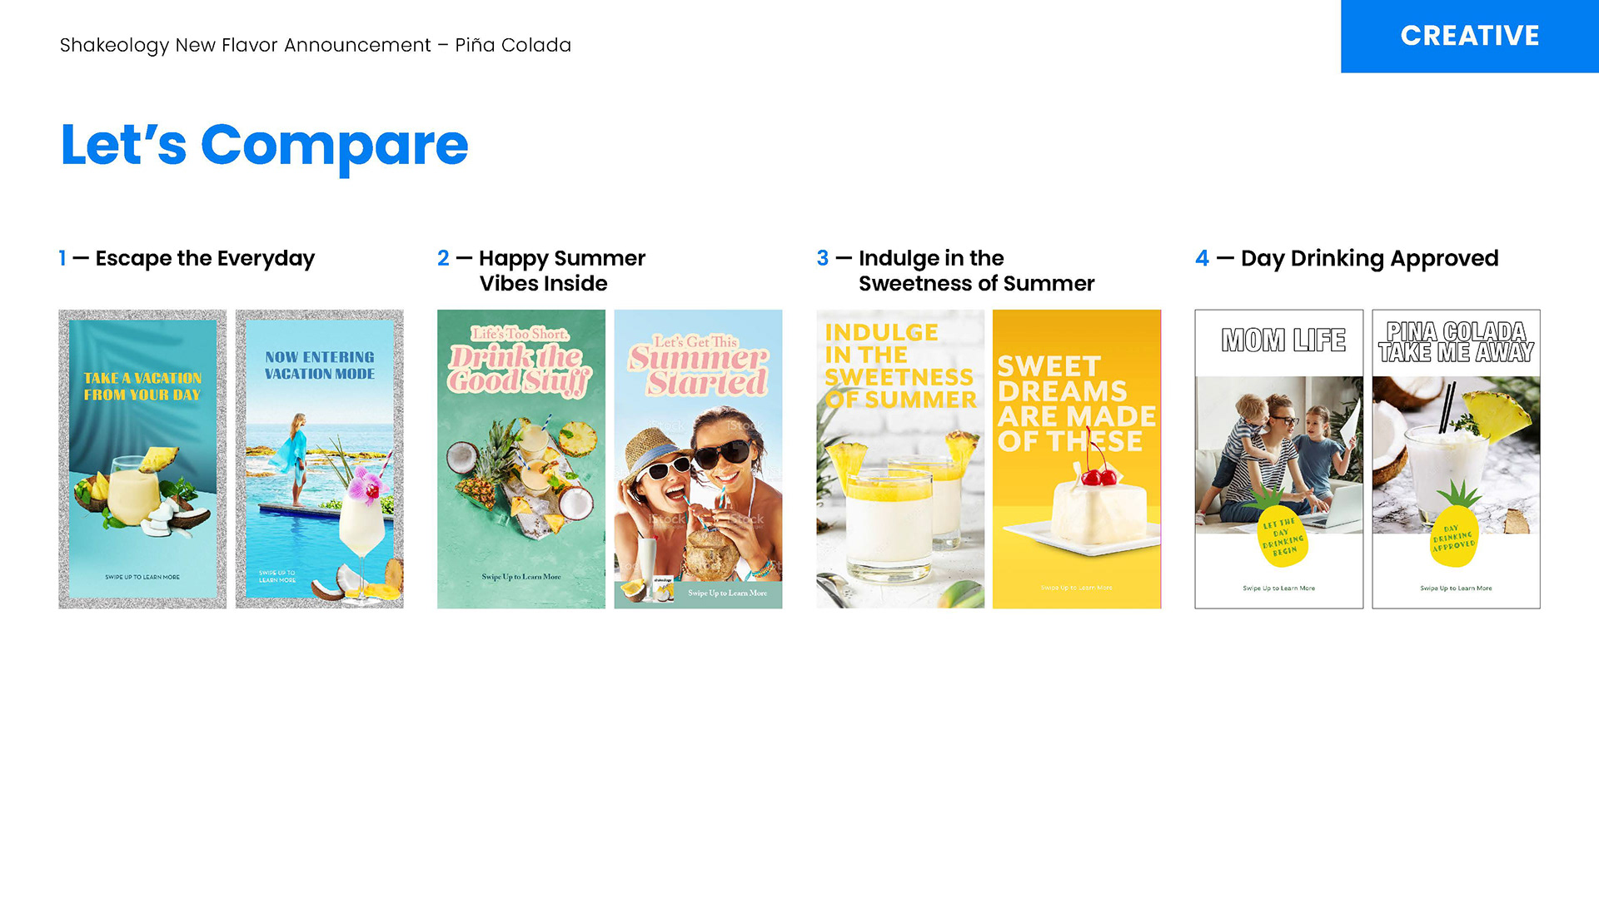
Task: Select the 'Take a Vacation From Your Day' thumbnail
Action: (x=142, y=459)
